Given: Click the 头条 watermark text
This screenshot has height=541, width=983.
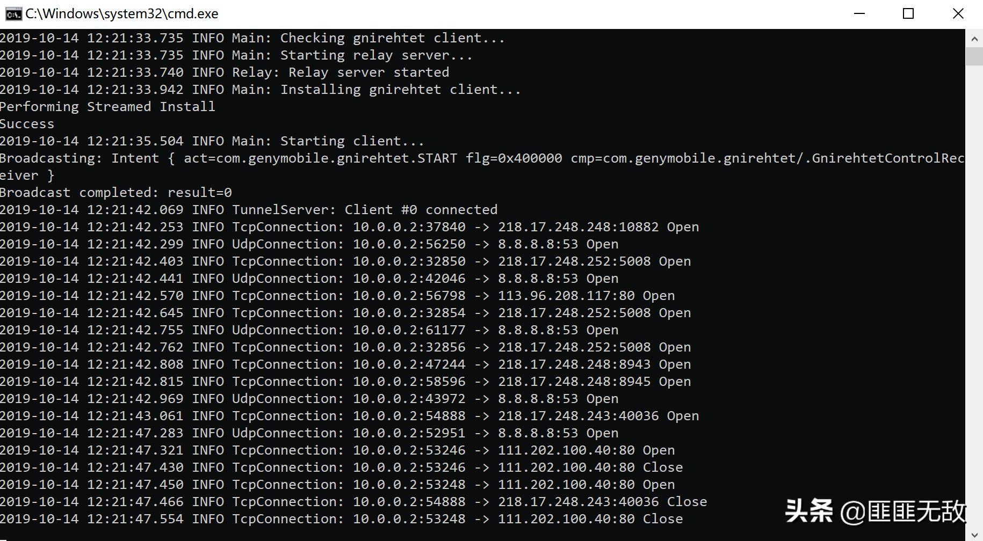Looking at the screenshot, I should coord(808,511).
